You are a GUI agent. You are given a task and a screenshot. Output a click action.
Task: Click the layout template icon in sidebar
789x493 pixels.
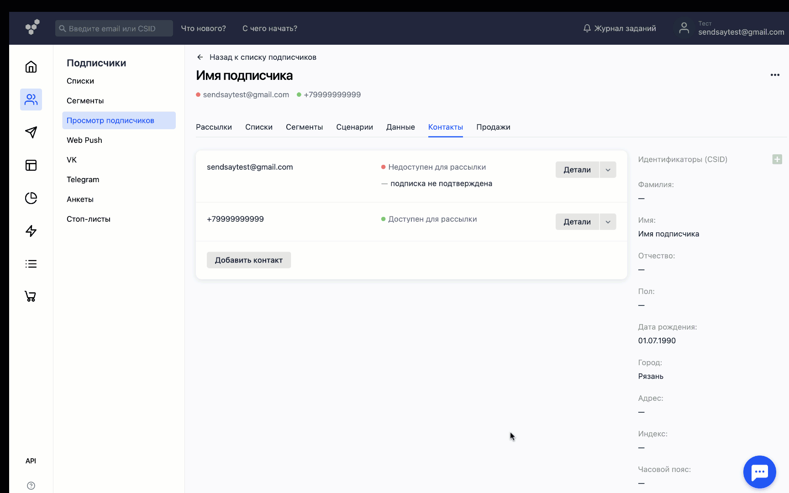click(x=31, y=165)
